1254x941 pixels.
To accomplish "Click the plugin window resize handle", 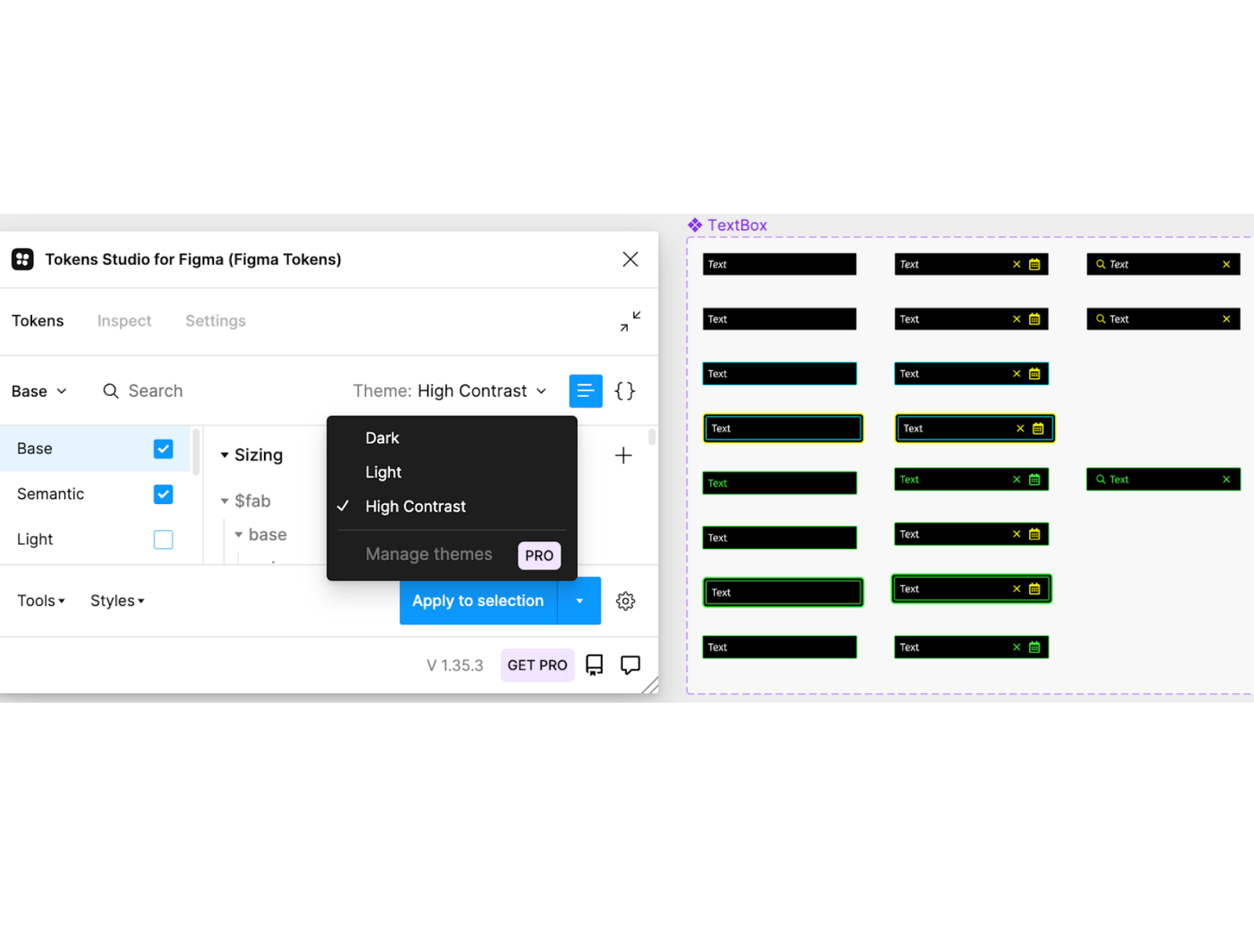I will [x=650, y=686].
